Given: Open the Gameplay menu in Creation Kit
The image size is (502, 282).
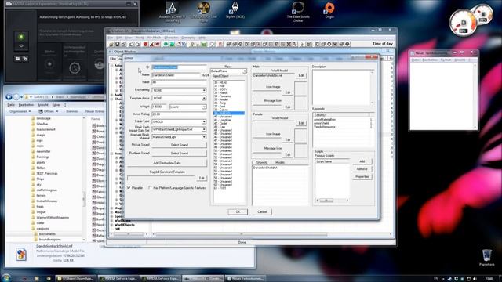Looking at the screenshot, I should click(188, 38).
